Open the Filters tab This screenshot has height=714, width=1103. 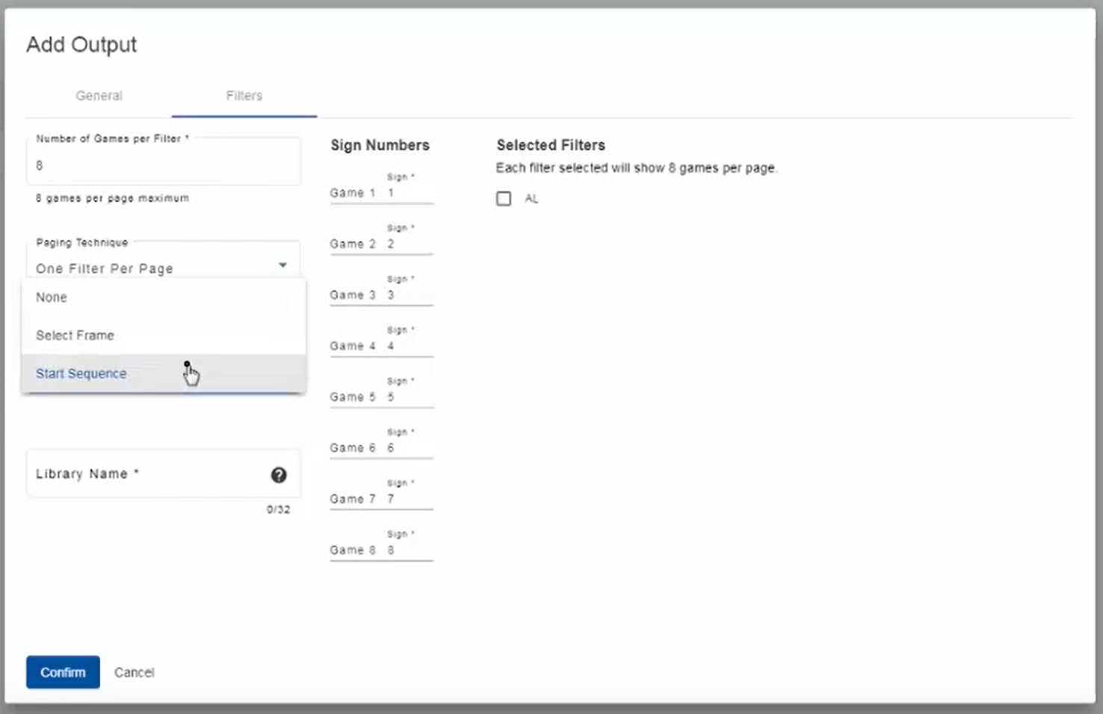(244, 96)
